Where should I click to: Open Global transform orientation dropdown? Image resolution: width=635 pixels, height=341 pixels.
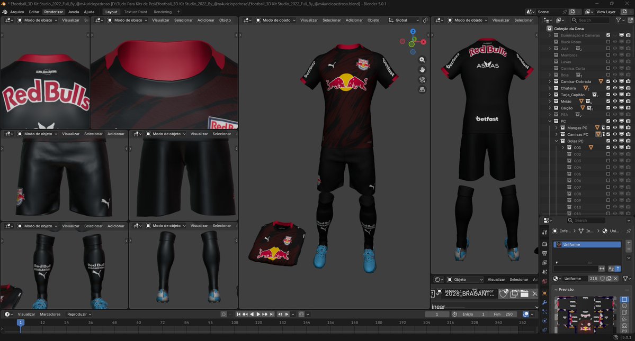pos(404,20)
